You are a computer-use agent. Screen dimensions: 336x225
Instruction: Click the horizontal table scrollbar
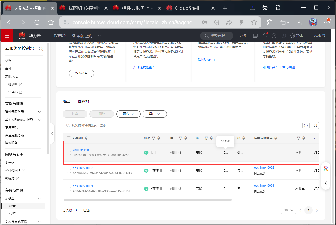click(148, 200)
